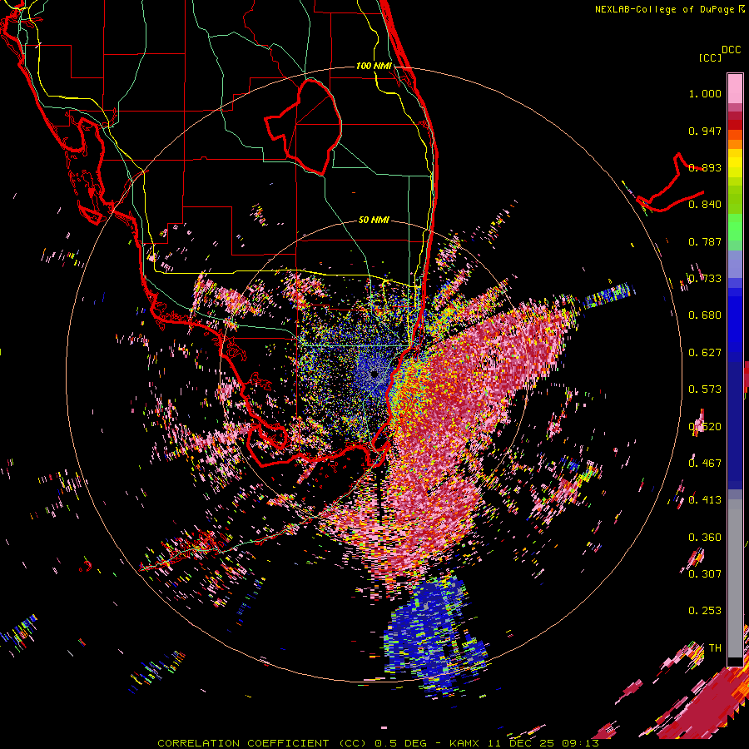Click the black radar site dot at center

pos(374,374)
